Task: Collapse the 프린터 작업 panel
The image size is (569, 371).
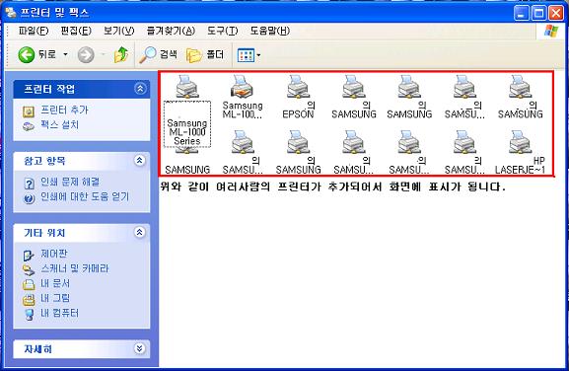Action: 140,88
